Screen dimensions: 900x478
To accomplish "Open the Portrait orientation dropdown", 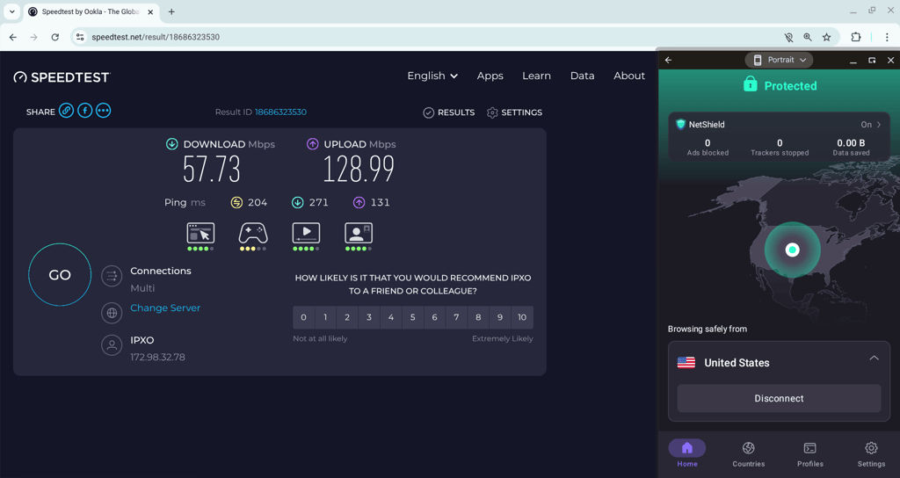I will (x=779, y=60).
